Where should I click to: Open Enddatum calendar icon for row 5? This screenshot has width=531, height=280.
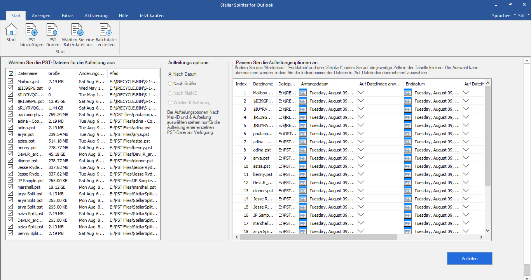pyautogui.click(x=408, y=125)
